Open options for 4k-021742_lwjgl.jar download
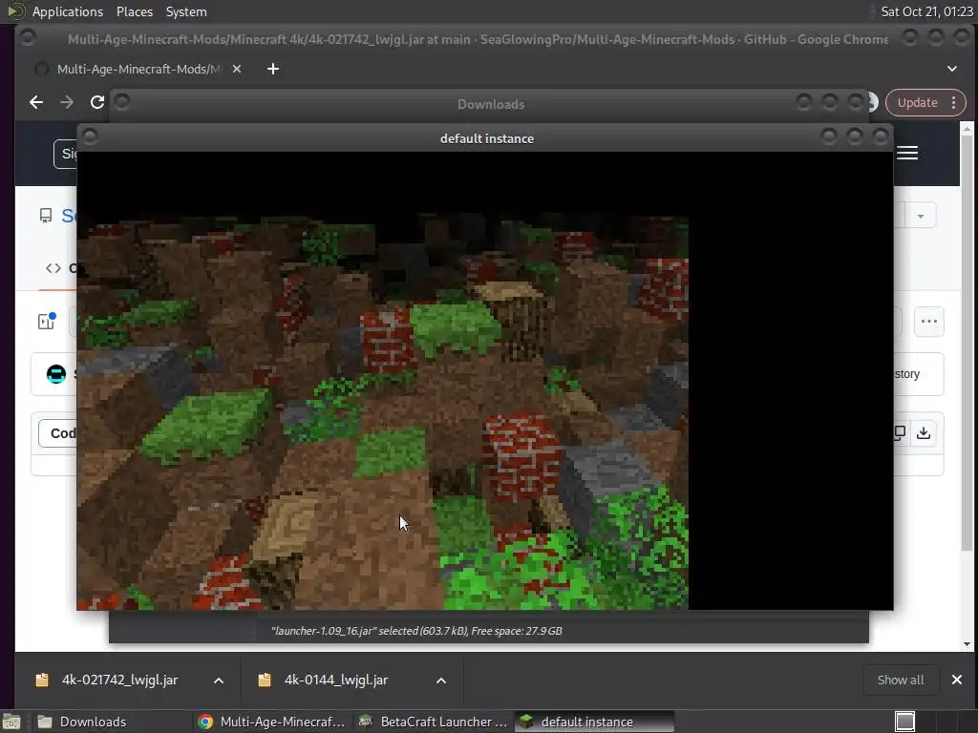The height and width of the screenshot is (733, 978). (219, 681)
